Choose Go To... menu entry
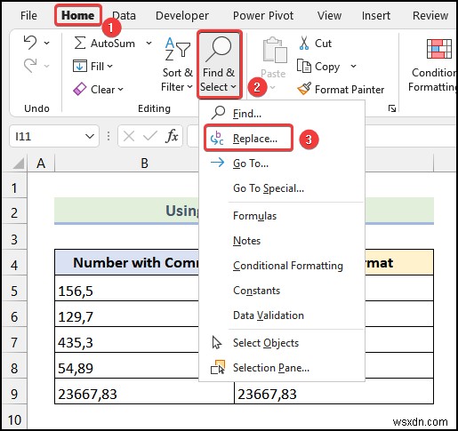This screenshot has height=431, width=458. 282,164
